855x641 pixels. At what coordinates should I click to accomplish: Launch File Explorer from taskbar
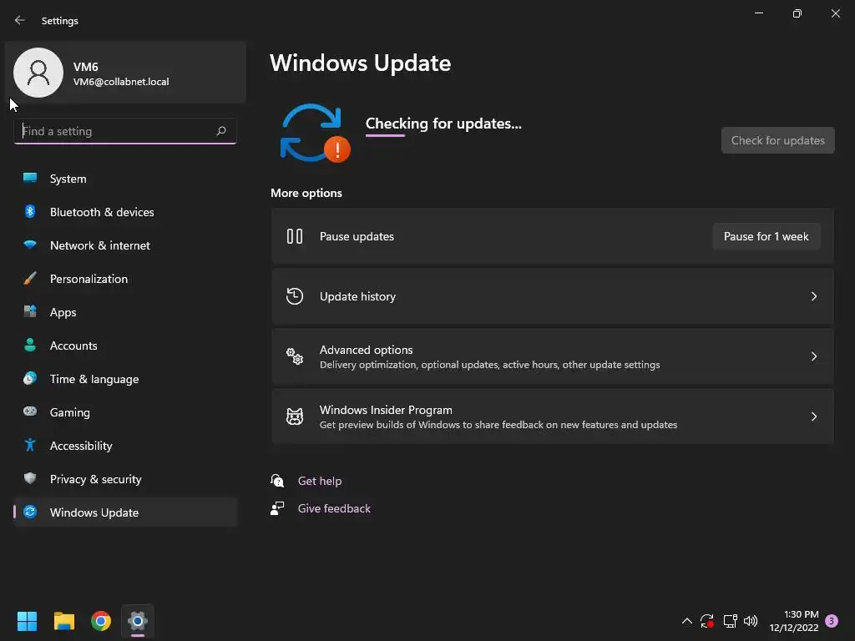pos(63,621)
